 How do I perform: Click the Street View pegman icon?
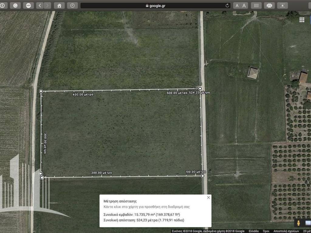(298, 223)
